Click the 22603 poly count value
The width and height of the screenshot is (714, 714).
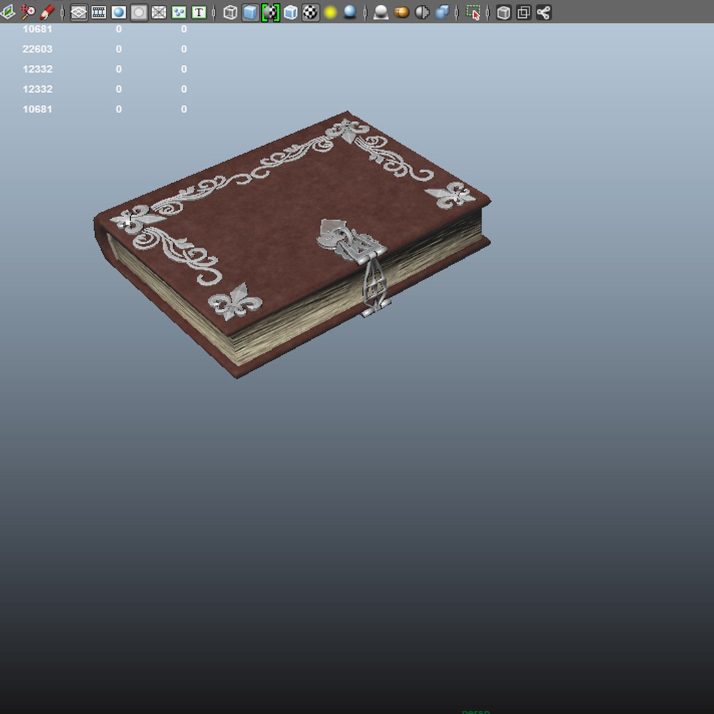click(x=37, y=49)
